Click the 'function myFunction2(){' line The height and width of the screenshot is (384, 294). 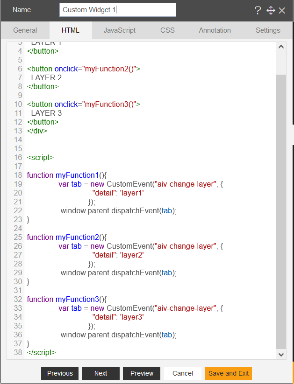(67, 237)
